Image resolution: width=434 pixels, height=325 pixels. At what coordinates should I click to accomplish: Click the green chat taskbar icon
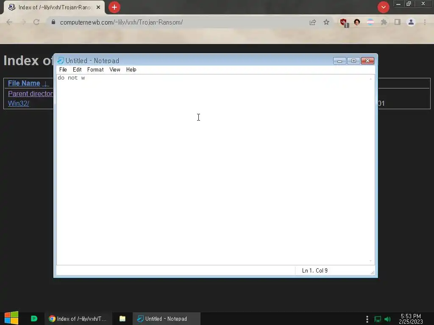[34, 319]
